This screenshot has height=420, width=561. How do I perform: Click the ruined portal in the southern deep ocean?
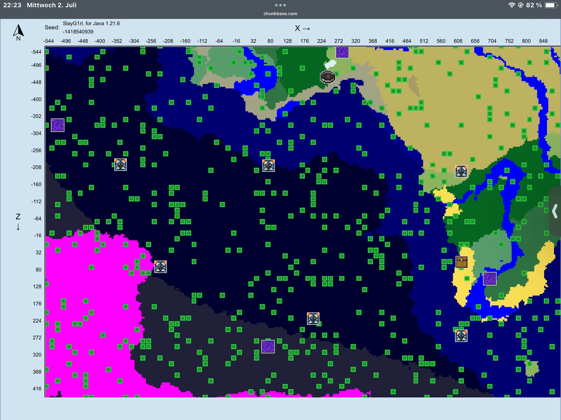coord(268,346)
